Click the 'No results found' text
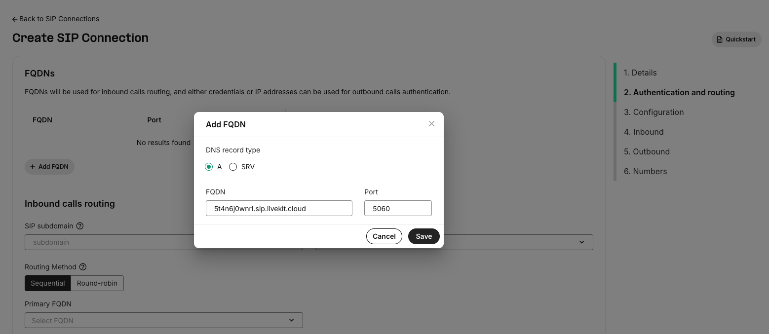The width and height of the screenshot is (769, 334). pos(163,143)
